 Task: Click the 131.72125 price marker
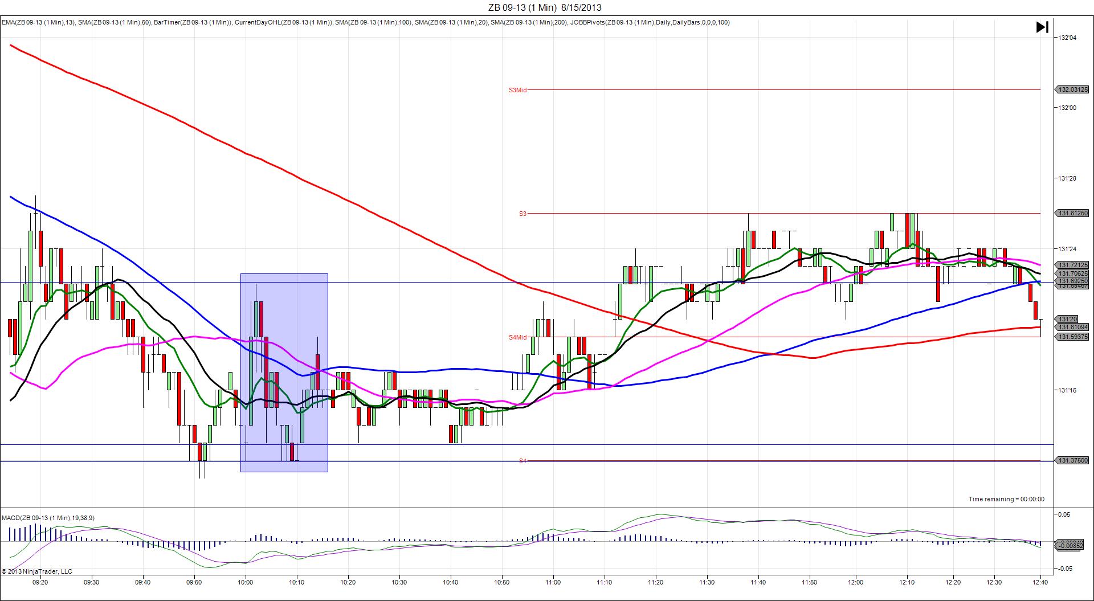[1073, 265]
